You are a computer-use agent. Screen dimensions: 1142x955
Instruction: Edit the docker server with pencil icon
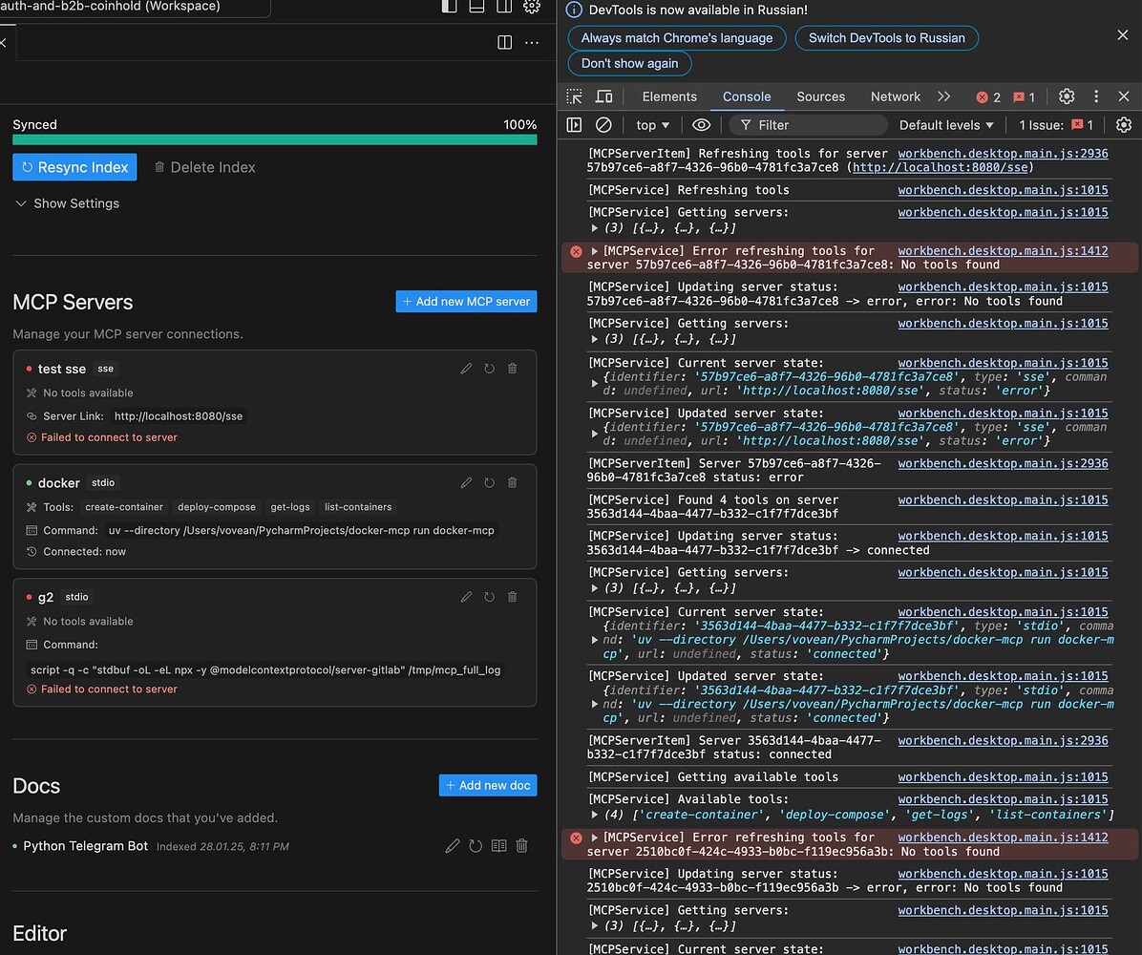tap(466, 482)
